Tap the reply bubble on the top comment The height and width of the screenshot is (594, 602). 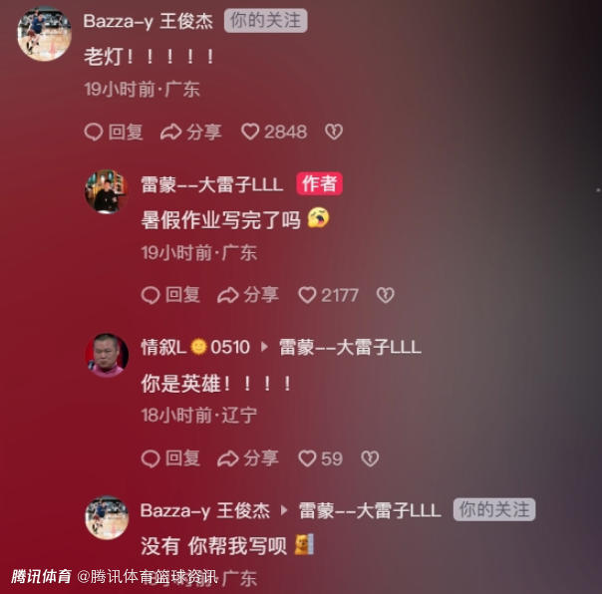pyautogui.click(x=114, y=132)
